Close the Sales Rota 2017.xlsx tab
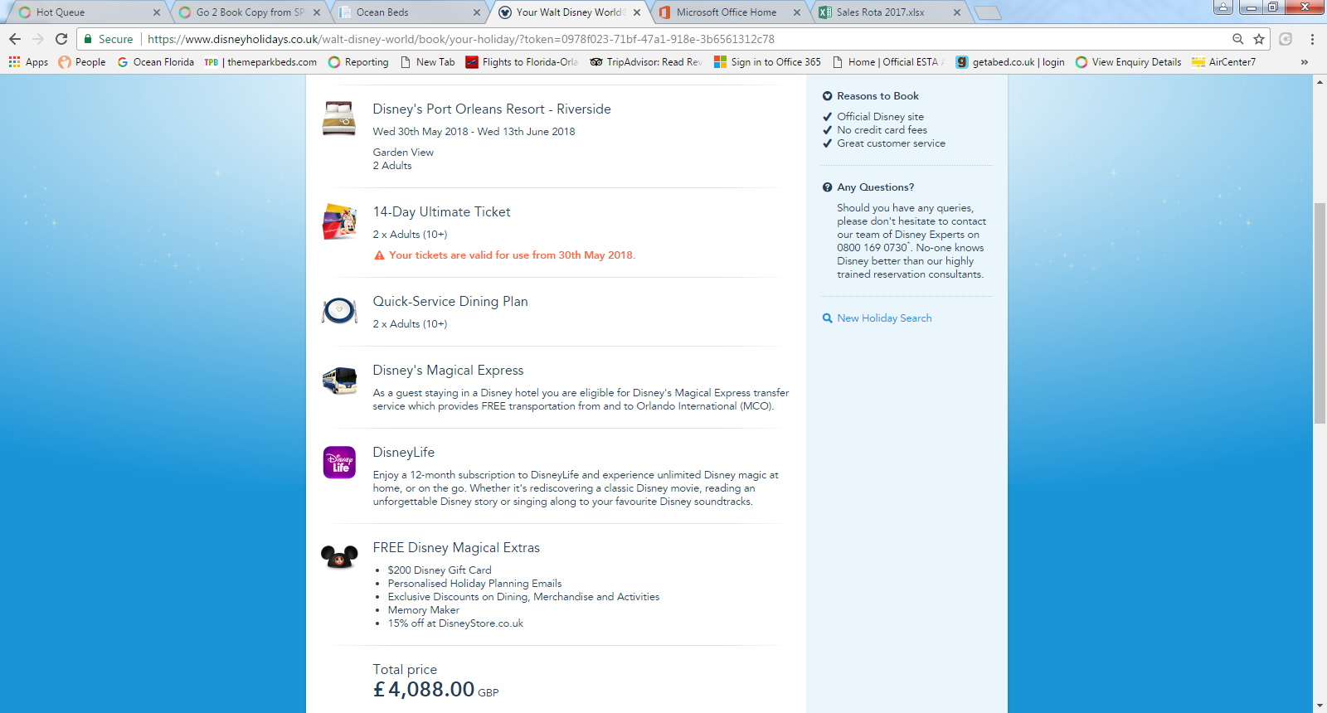The height and width of the screenshot is (713, 1327). click(957, 12)
